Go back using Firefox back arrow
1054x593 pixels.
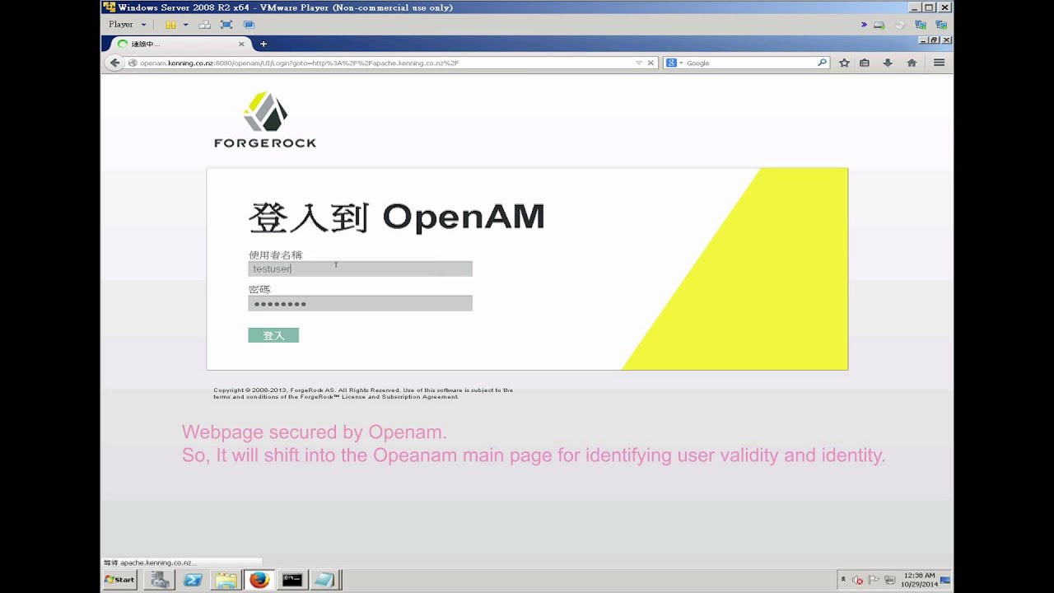point(114,63)
